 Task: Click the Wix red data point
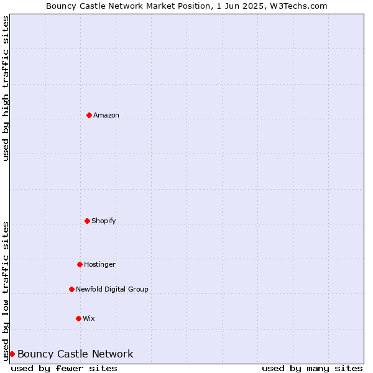point(79,318)
